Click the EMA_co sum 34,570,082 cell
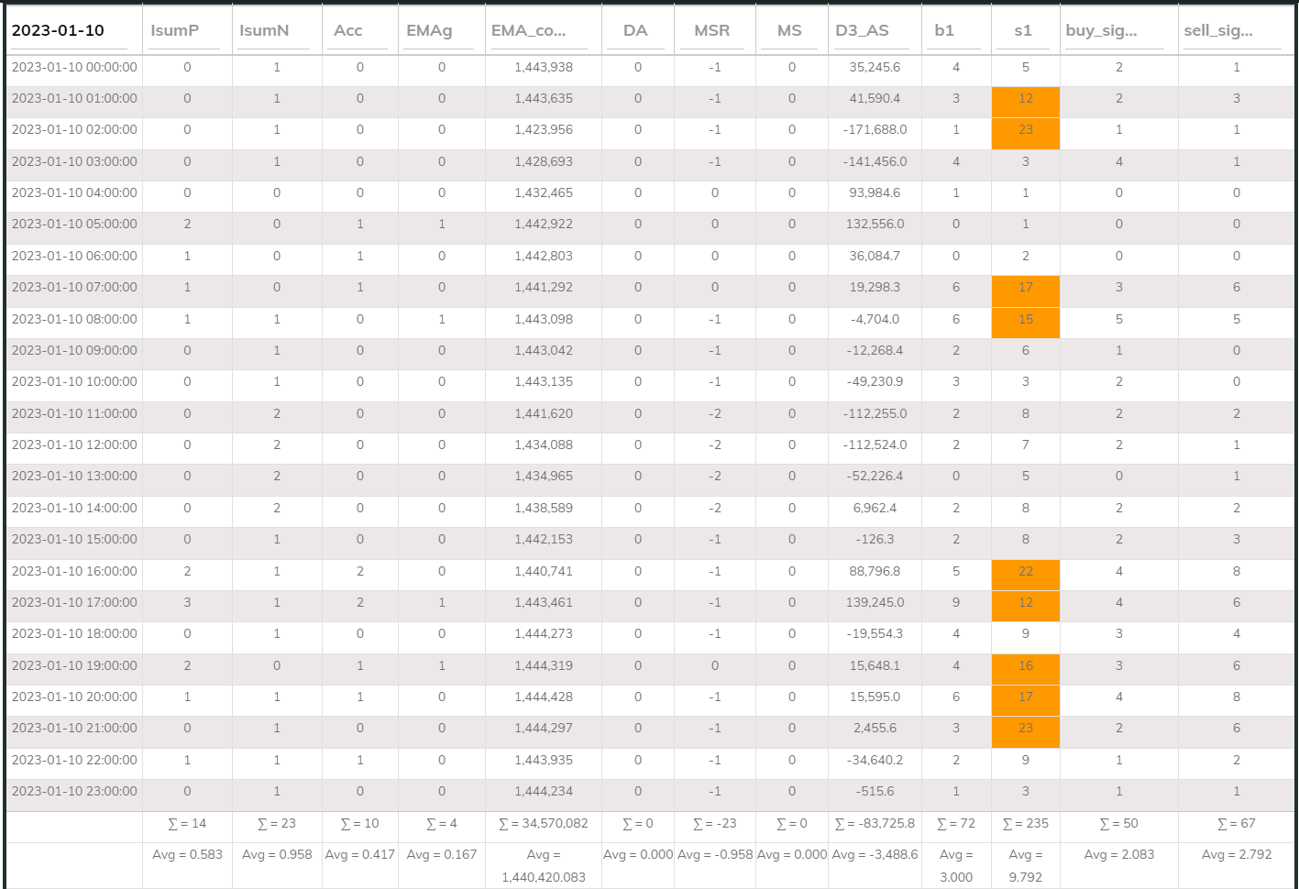1299x889 pixels. click(544, 823)
